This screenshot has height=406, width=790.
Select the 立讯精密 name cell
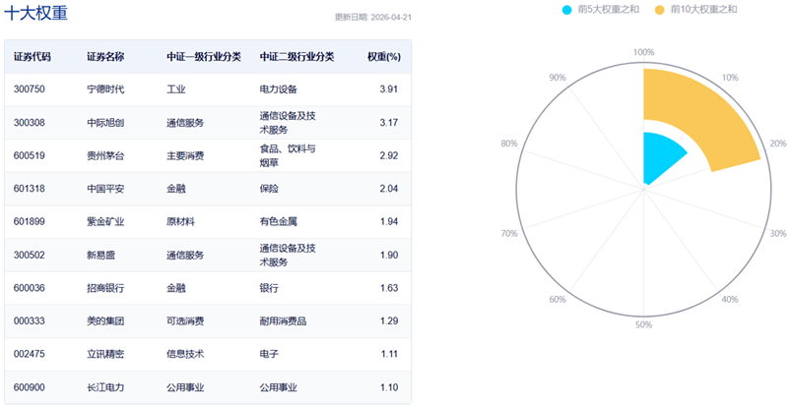click(x=105, y=354)
